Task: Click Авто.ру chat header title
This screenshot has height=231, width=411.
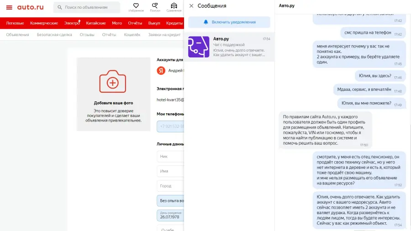Action: coord(286,6)
